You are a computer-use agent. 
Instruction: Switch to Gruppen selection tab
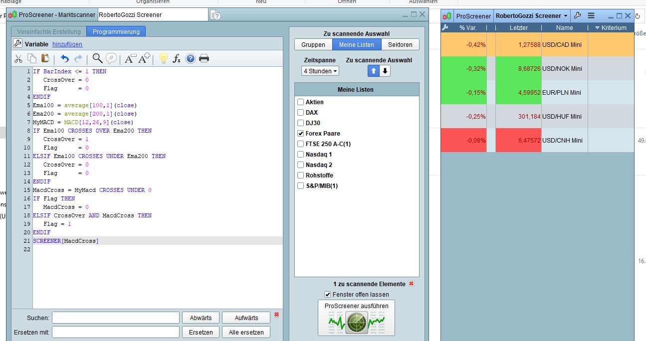(x=313, y=44)
